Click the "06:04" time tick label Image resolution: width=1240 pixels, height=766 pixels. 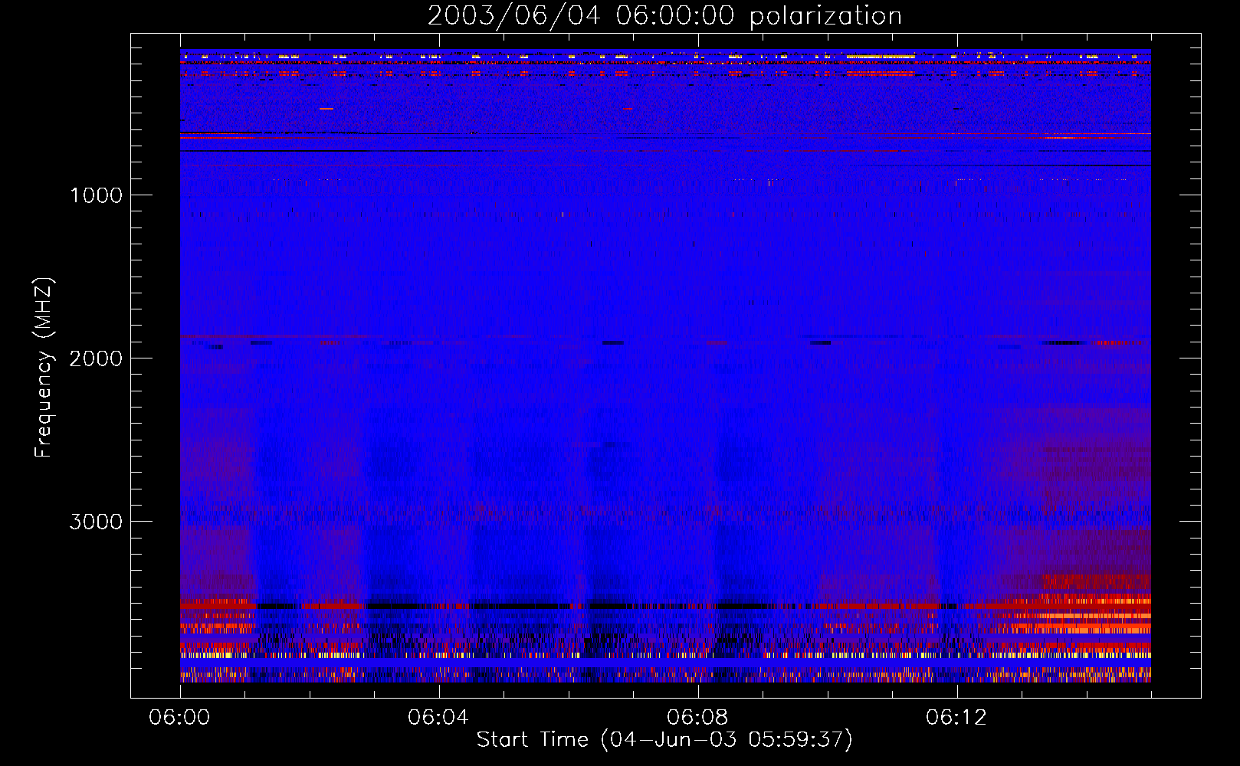pos(438,718)
